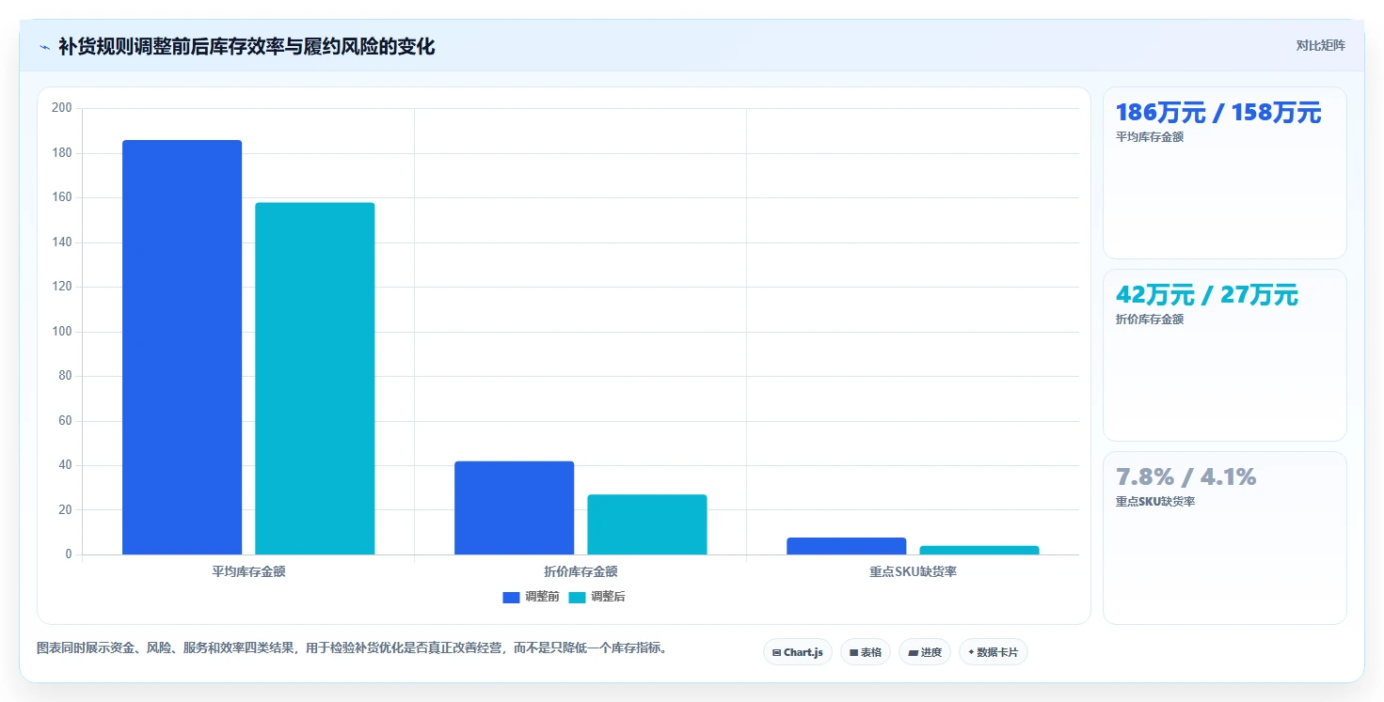Click the y-axis value 100
This screenshot has height=702, width=1384.
(x=62, y=332)
